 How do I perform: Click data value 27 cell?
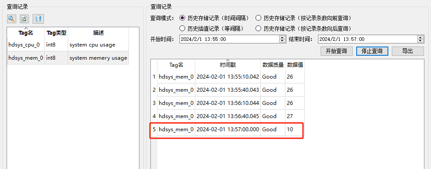pyautogui.click(x=295, y=116)
